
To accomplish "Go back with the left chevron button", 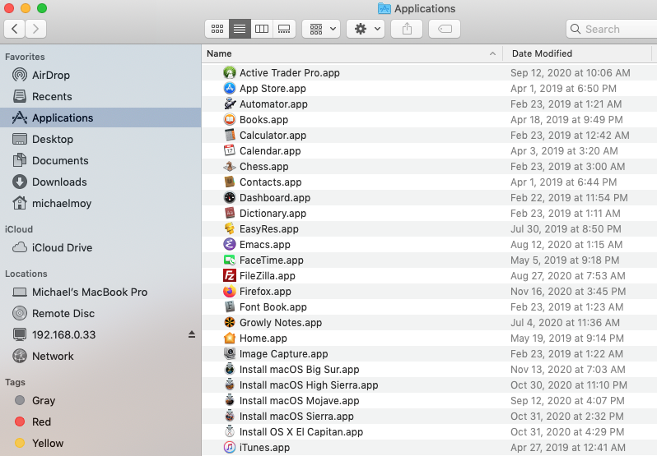I will 14,29.
